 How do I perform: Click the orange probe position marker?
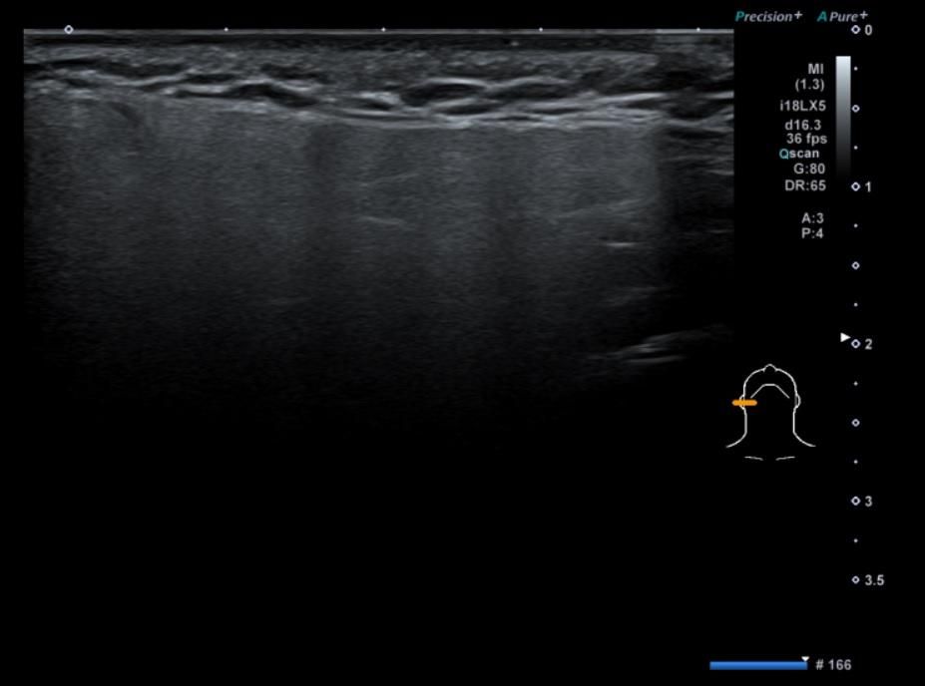pyautogui.click(x=744, y=403)
